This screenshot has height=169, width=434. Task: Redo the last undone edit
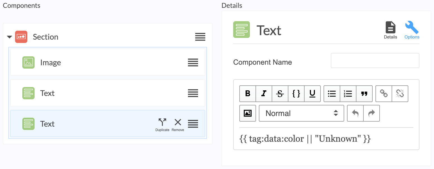372,113
